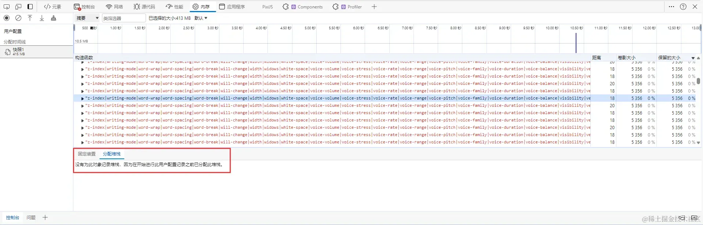Load a profile using the upload arrow icon
Image resolution: width=703 pixels, height=225 pixels.
pos(30,18)
